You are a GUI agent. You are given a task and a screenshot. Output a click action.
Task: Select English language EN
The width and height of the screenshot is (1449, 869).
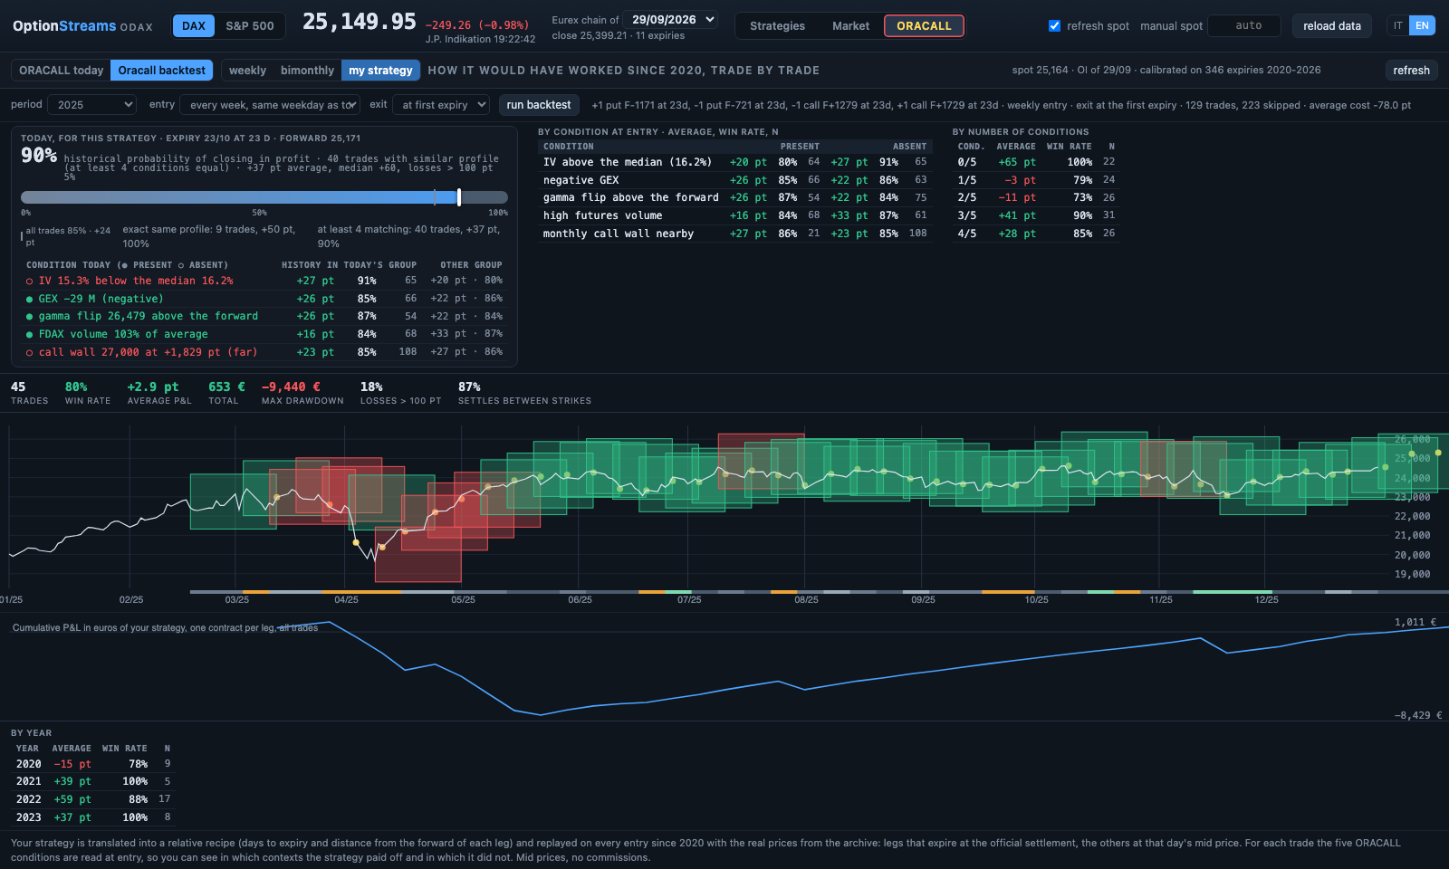tap(1422, 26)
